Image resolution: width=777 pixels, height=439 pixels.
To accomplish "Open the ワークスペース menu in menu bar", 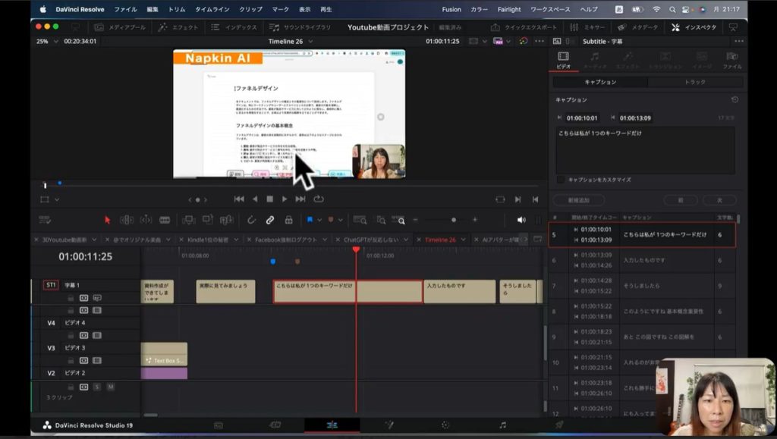I will 550,9.
